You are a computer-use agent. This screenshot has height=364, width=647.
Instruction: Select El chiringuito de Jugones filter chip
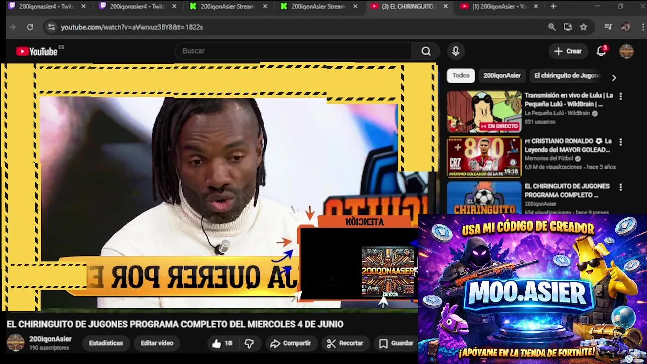(567, 75)
